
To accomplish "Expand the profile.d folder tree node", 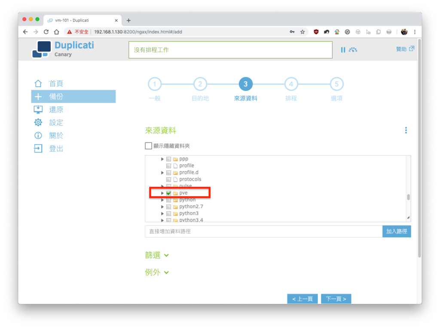I will (162, 173).
